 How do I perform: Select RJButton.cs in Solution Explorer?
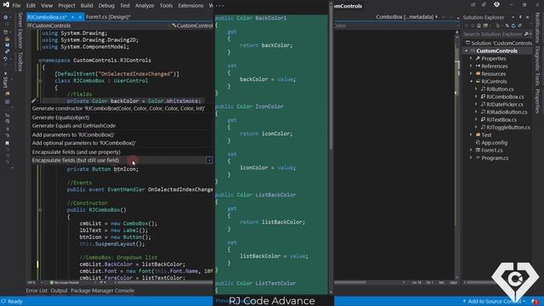click(x=500, y=89)
